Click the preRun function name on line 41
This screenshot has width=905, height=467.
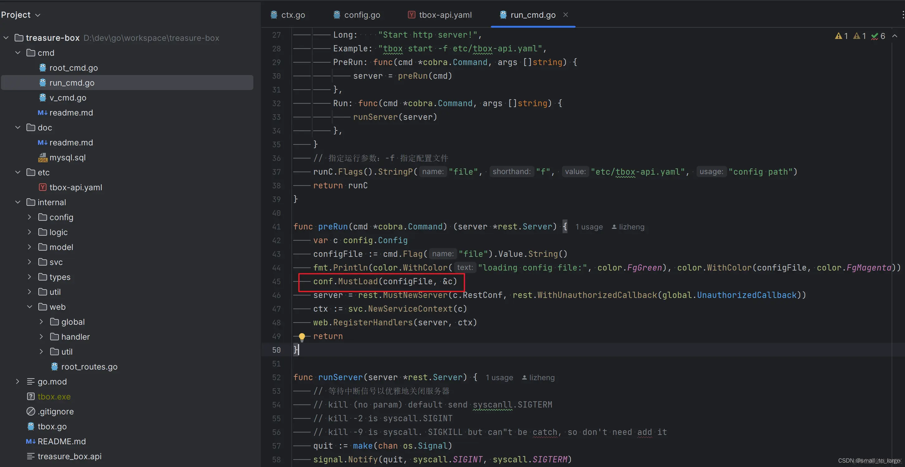click(x=333, y=227)
